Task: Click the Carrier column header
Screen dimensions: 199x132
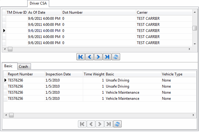Action: tap(163, 12)
